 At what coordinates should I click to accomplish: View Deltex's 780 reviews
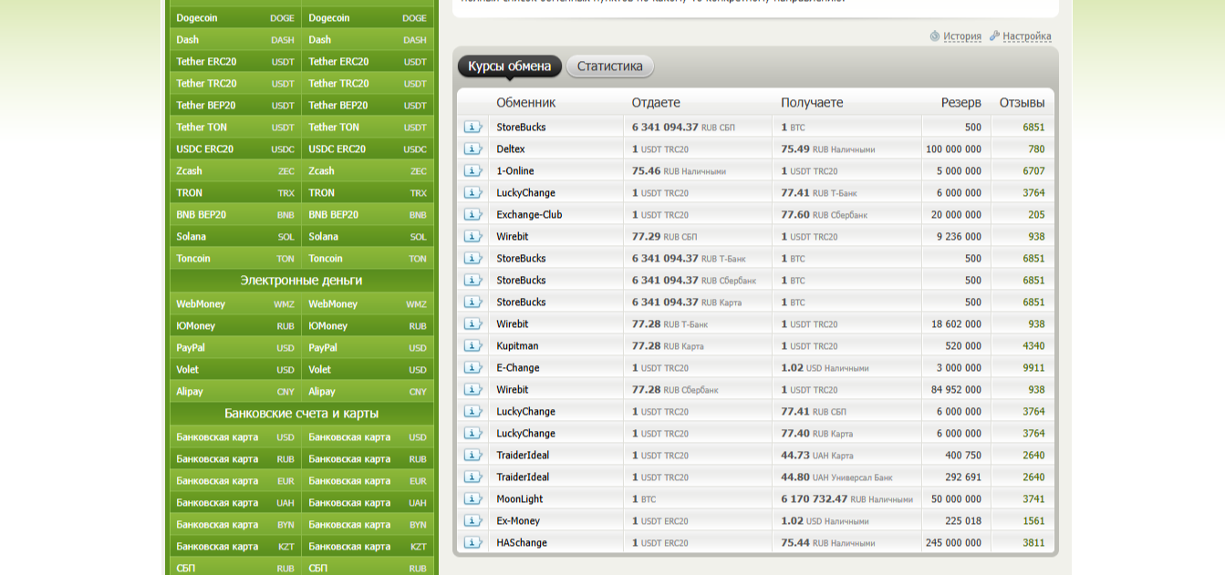(1036, 149)
